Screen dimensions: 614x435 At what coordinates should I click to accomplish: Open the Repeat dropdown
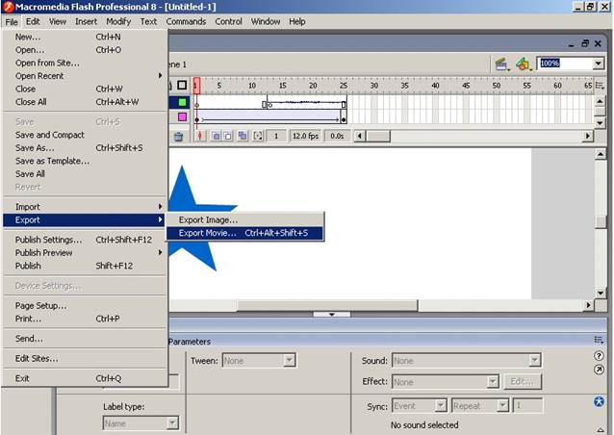click(502, 405)
